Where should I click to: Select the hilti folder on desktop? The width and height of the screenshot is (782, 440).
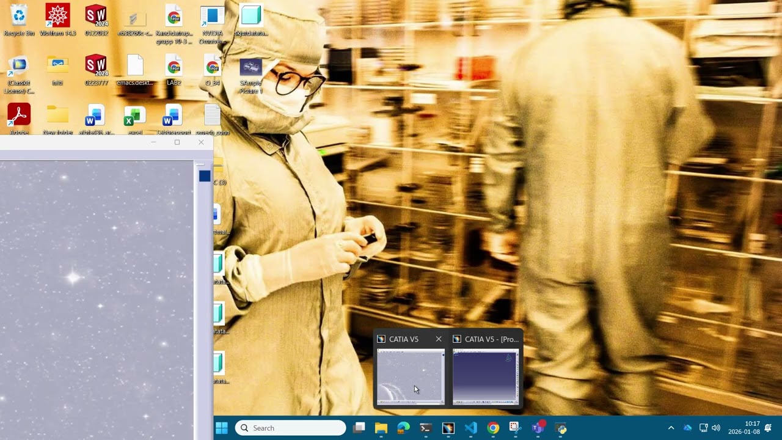tap(57, 70)
